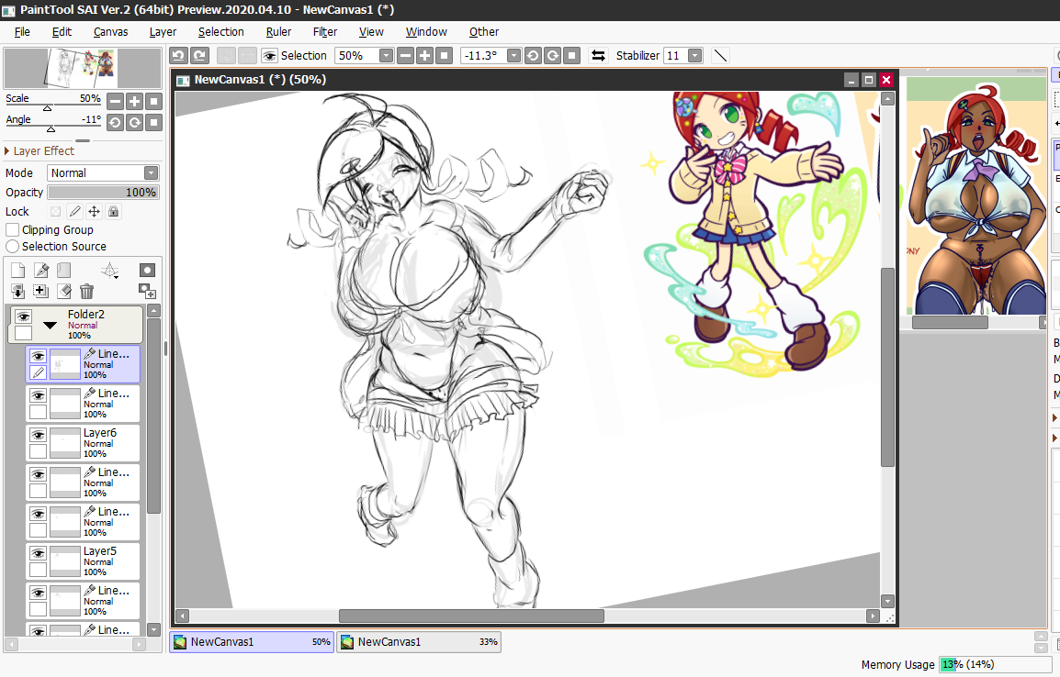Add a layer mask
Image resolution: width=1060 pixels, height=677 pixels.
[147, 271]
